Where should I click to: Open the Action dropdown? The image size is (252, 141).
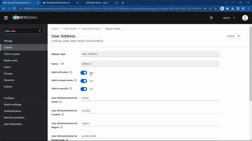233,36
